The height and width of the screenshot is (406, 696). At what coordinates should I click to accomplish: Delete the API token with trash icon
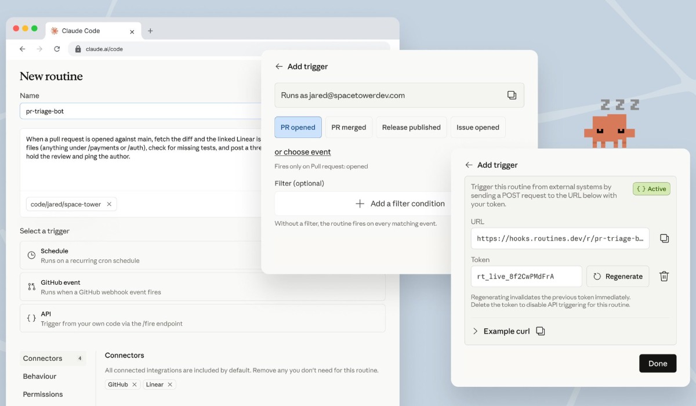664,277
